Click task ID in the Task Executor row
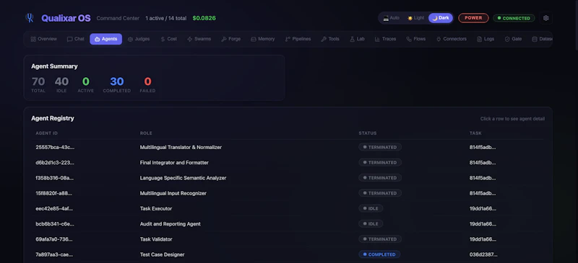Viewport: 578px width, 263px height. click(x=483, y=208)
